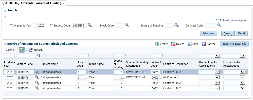Image resolution: width=253 pixels, height=100 pixels.
Task: Click Export to Excel File button
Action: click(234, 44)
